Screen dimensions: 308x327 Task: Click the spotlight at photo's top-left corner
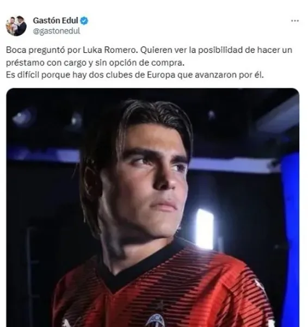coord(22,118)
